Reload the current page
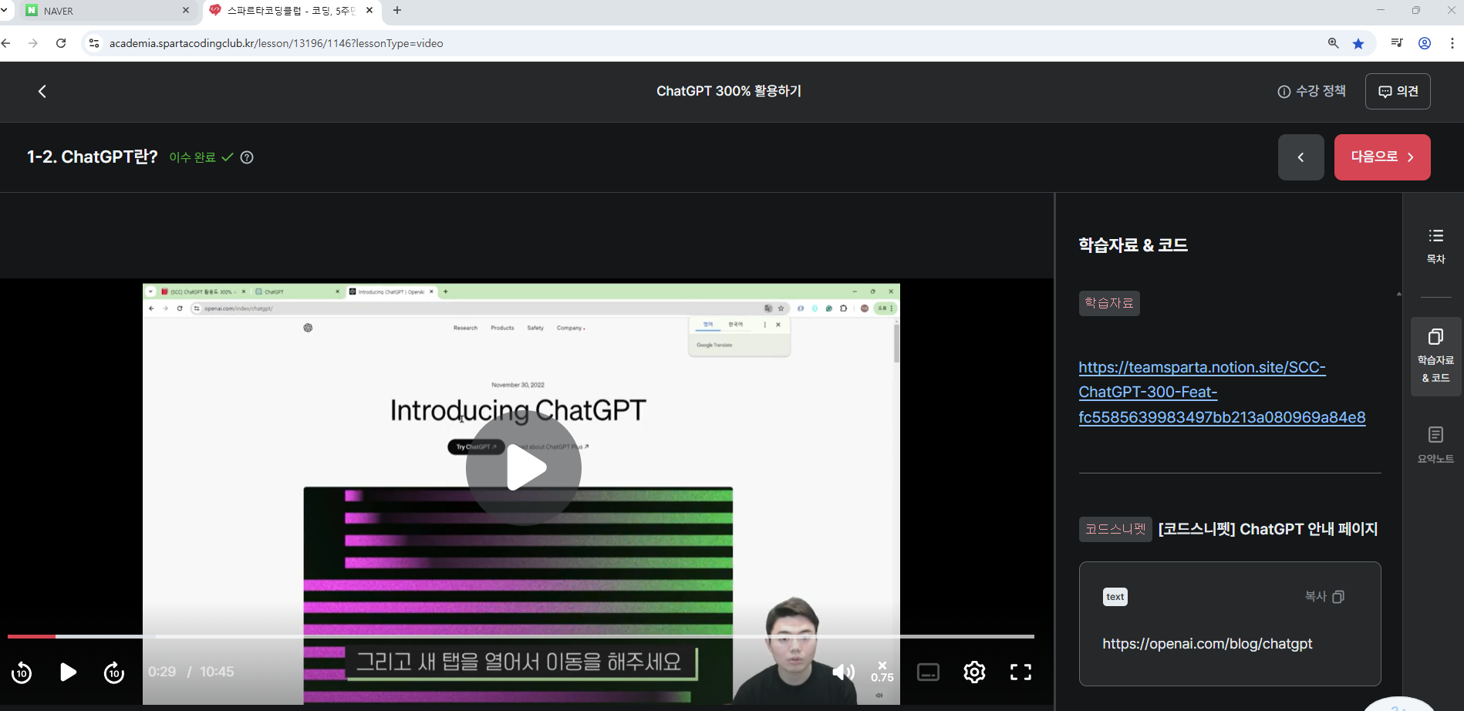Viewport: 1464px width, 711px height. click(x=61, y=43)
